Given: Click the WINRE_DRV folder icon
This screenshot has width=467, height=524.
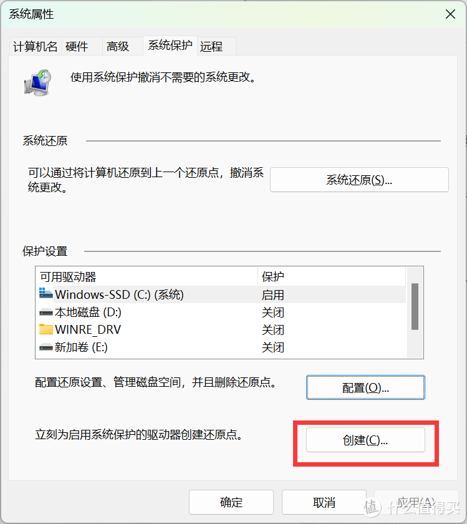Looking at the screenshot, I should tap(46, 329).
